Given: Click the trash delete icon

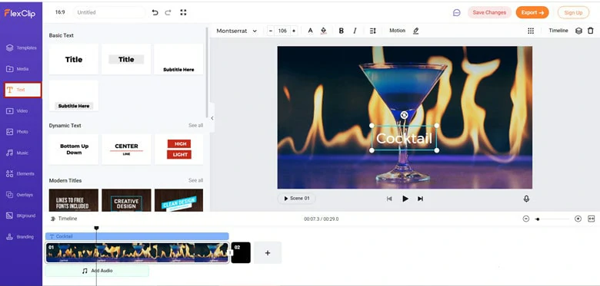Looking at the screenshot, I should [591, 31].
